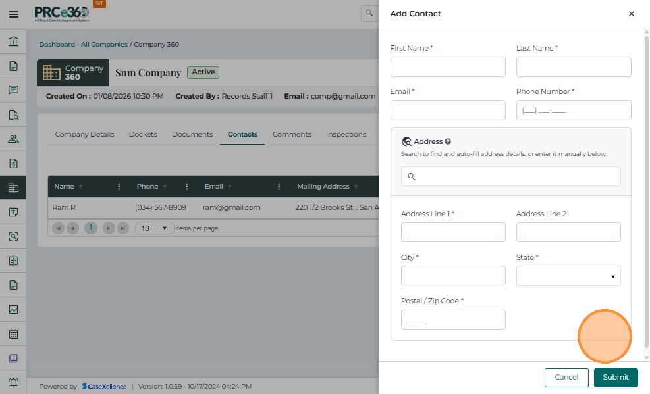Switch to the Company Details tab
Viewport: 650px width, 394px height.
point(84,134)
